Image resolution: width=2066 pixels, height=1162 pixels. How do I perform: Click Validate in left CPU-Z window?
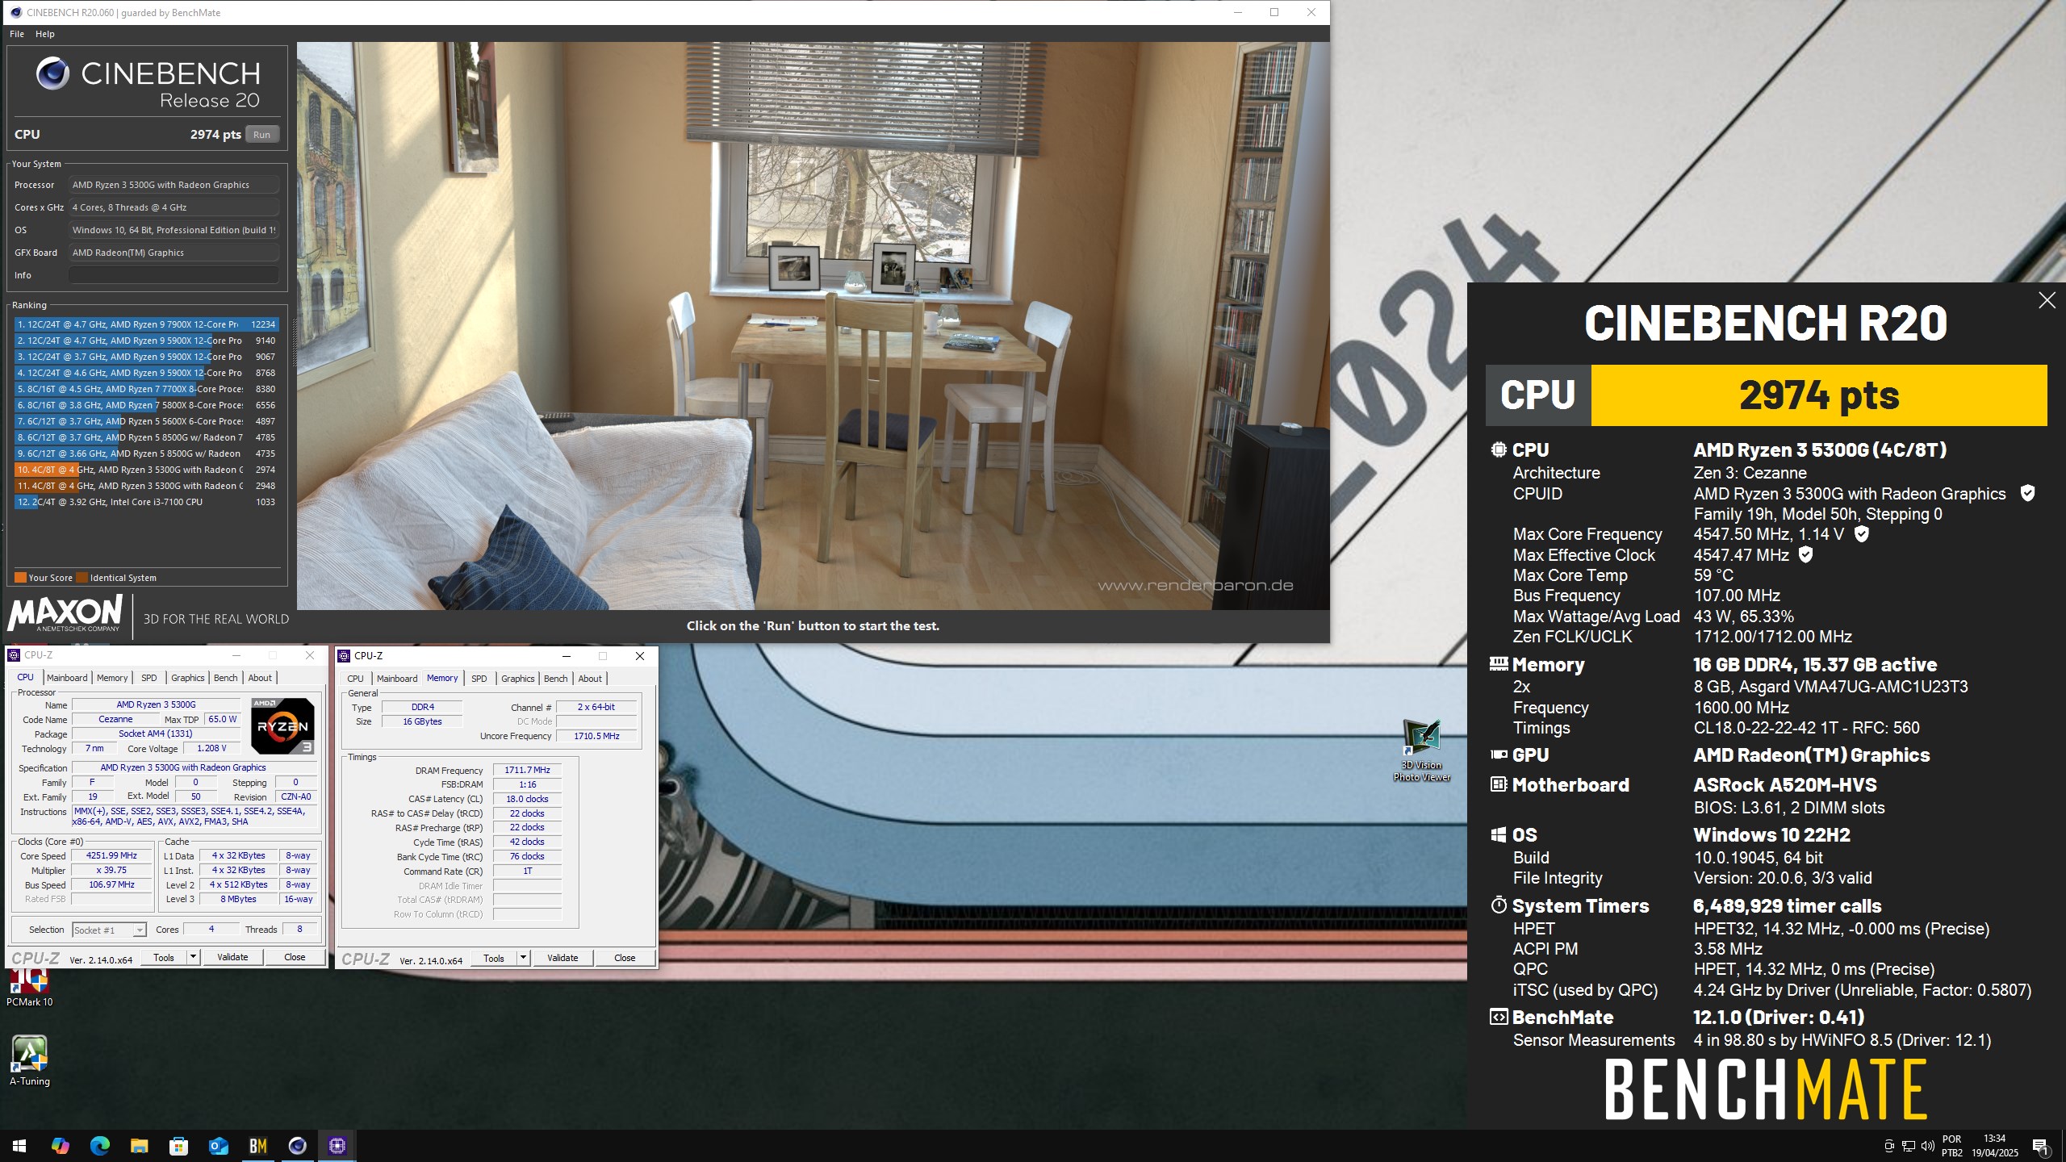[232, 957]
